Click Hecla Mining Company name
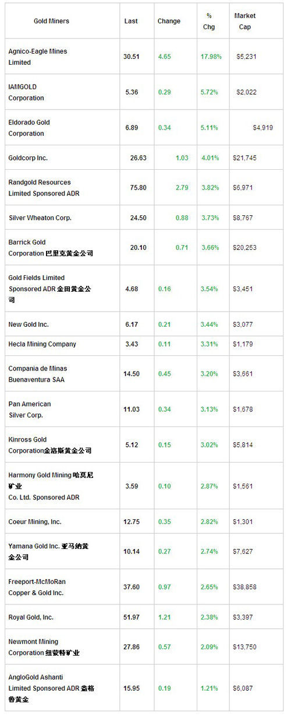Image resolution: width=291 pixels, height=724 pixels. point(42,344)
